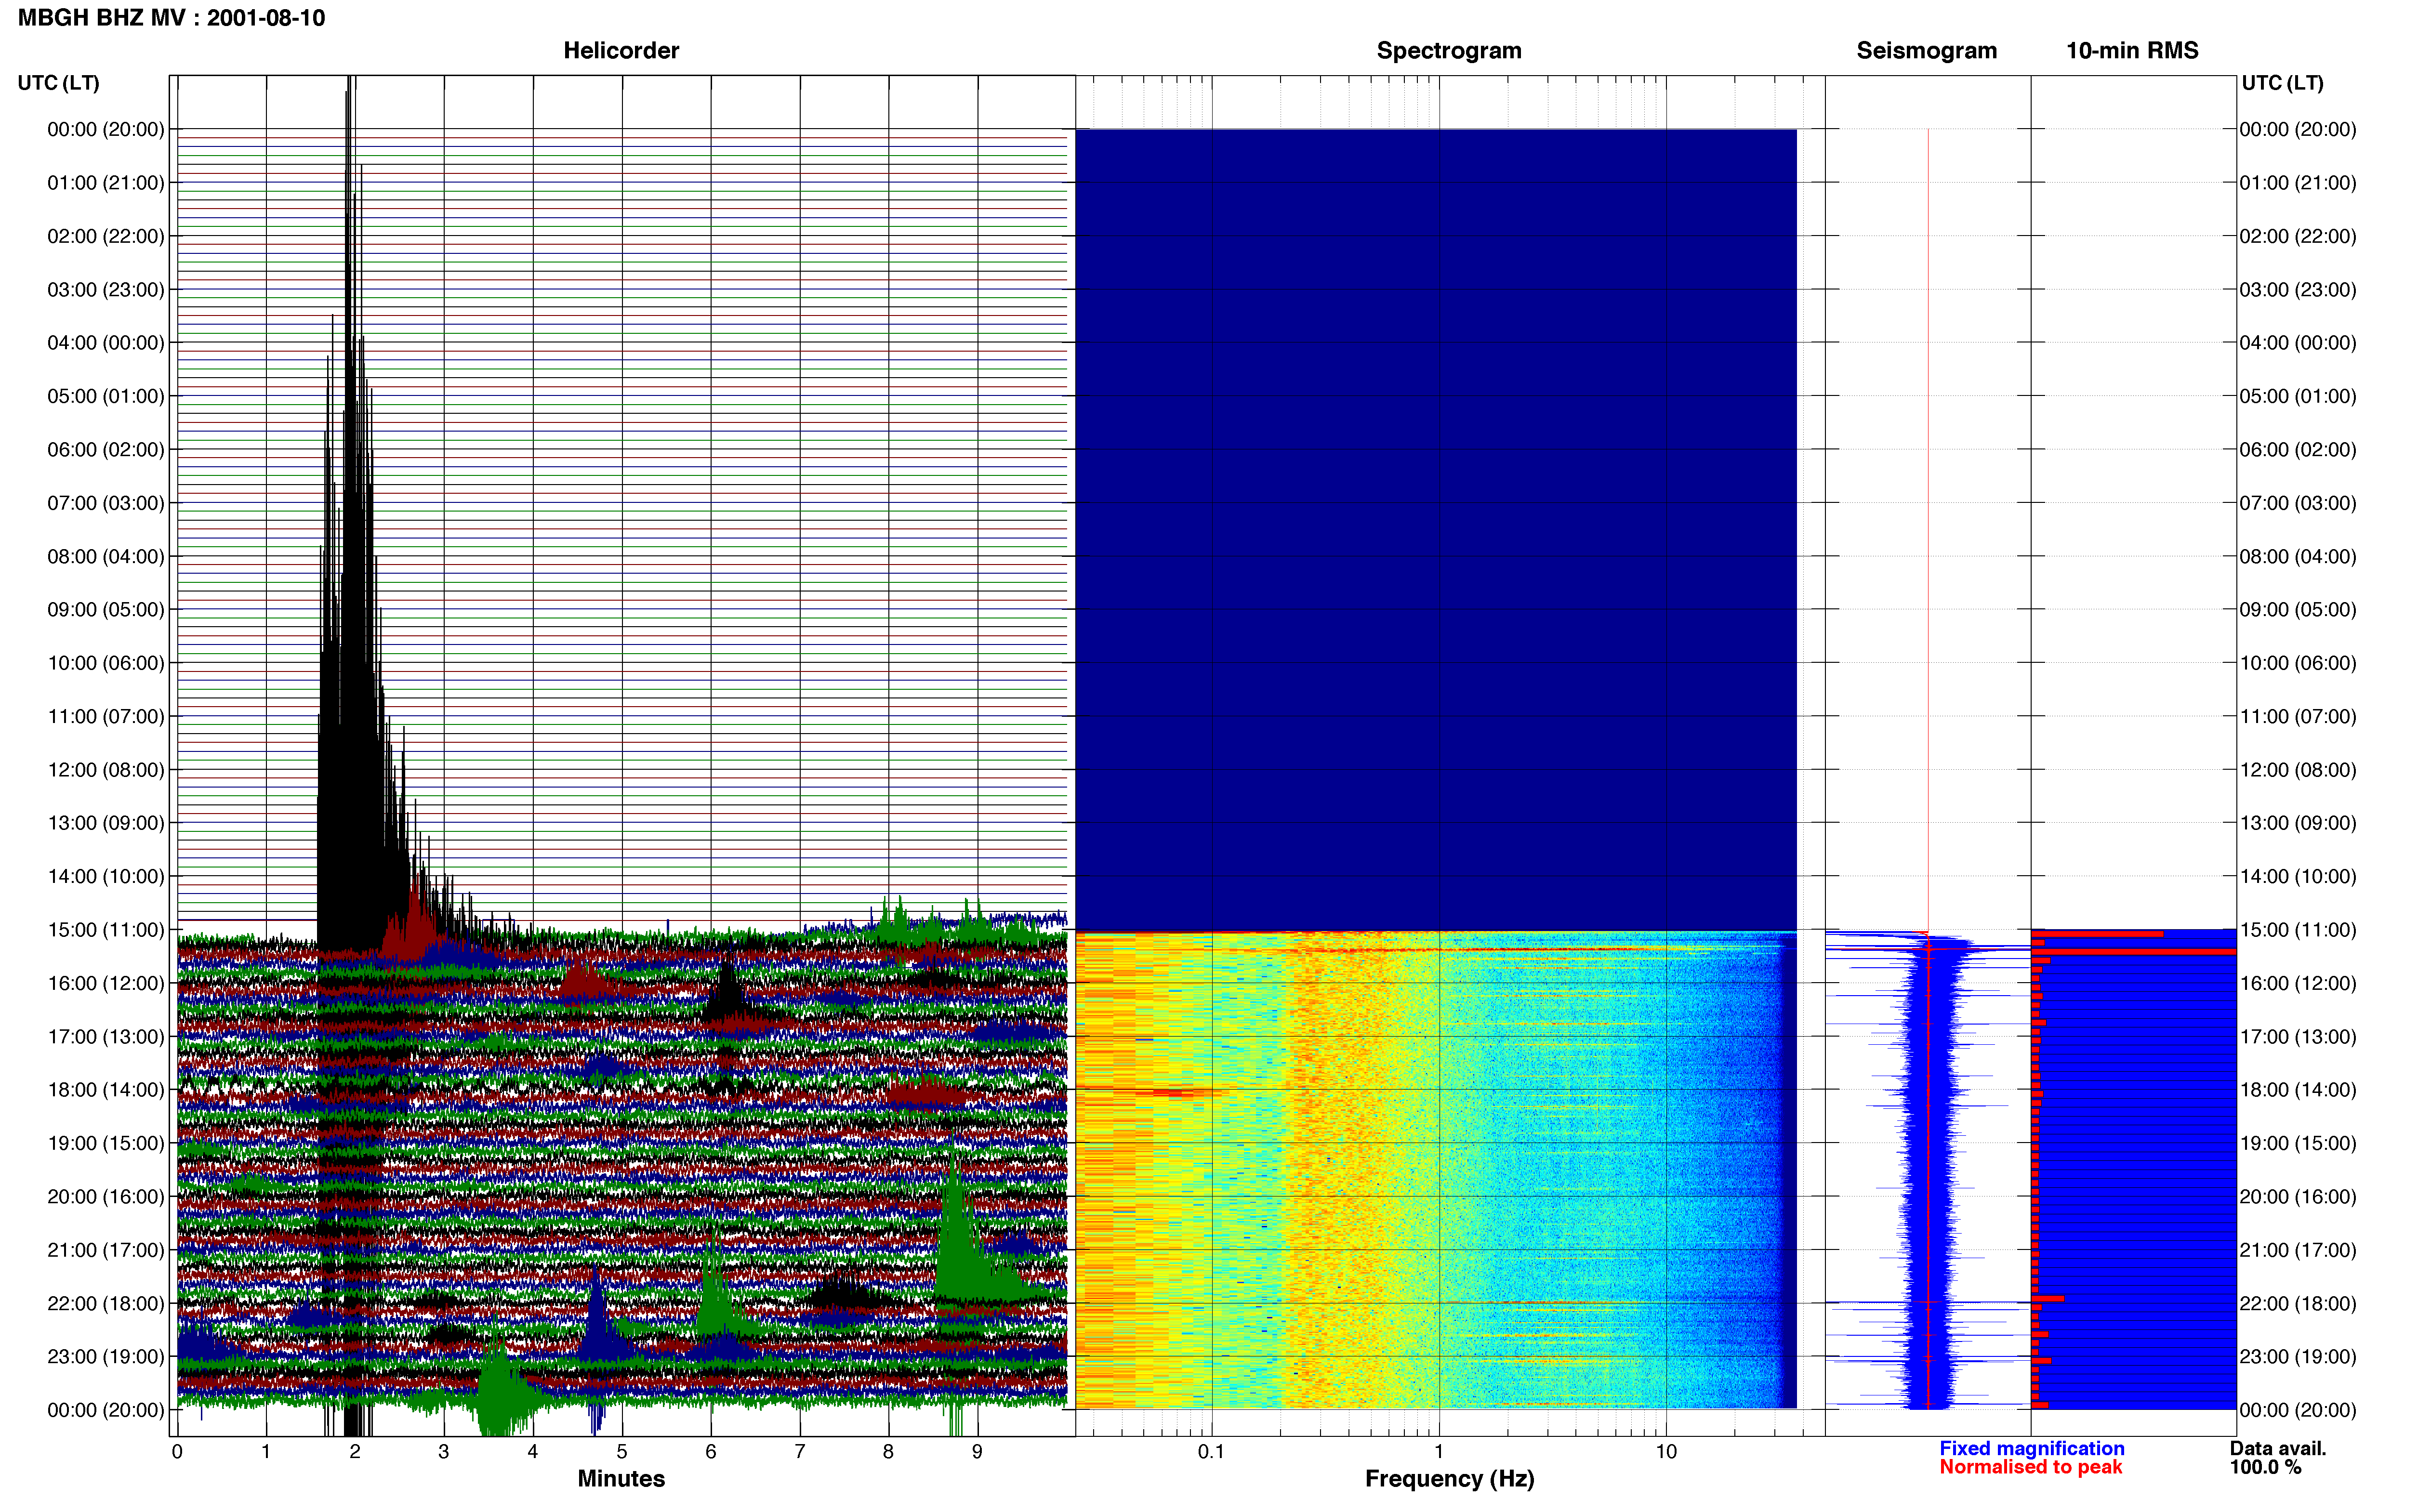This screenshot has height=1512, width=2418.
Task: Click minute tick label '0' on helicorder axis
Action: coord(177,1451)
